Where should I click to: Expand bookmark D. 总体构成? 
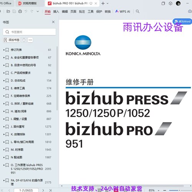tap(4, 81)
